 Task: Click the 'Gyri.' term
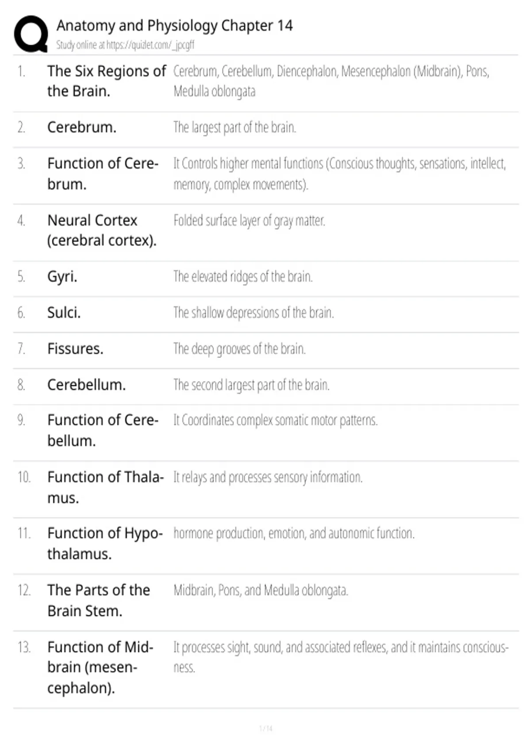point(62,277)
